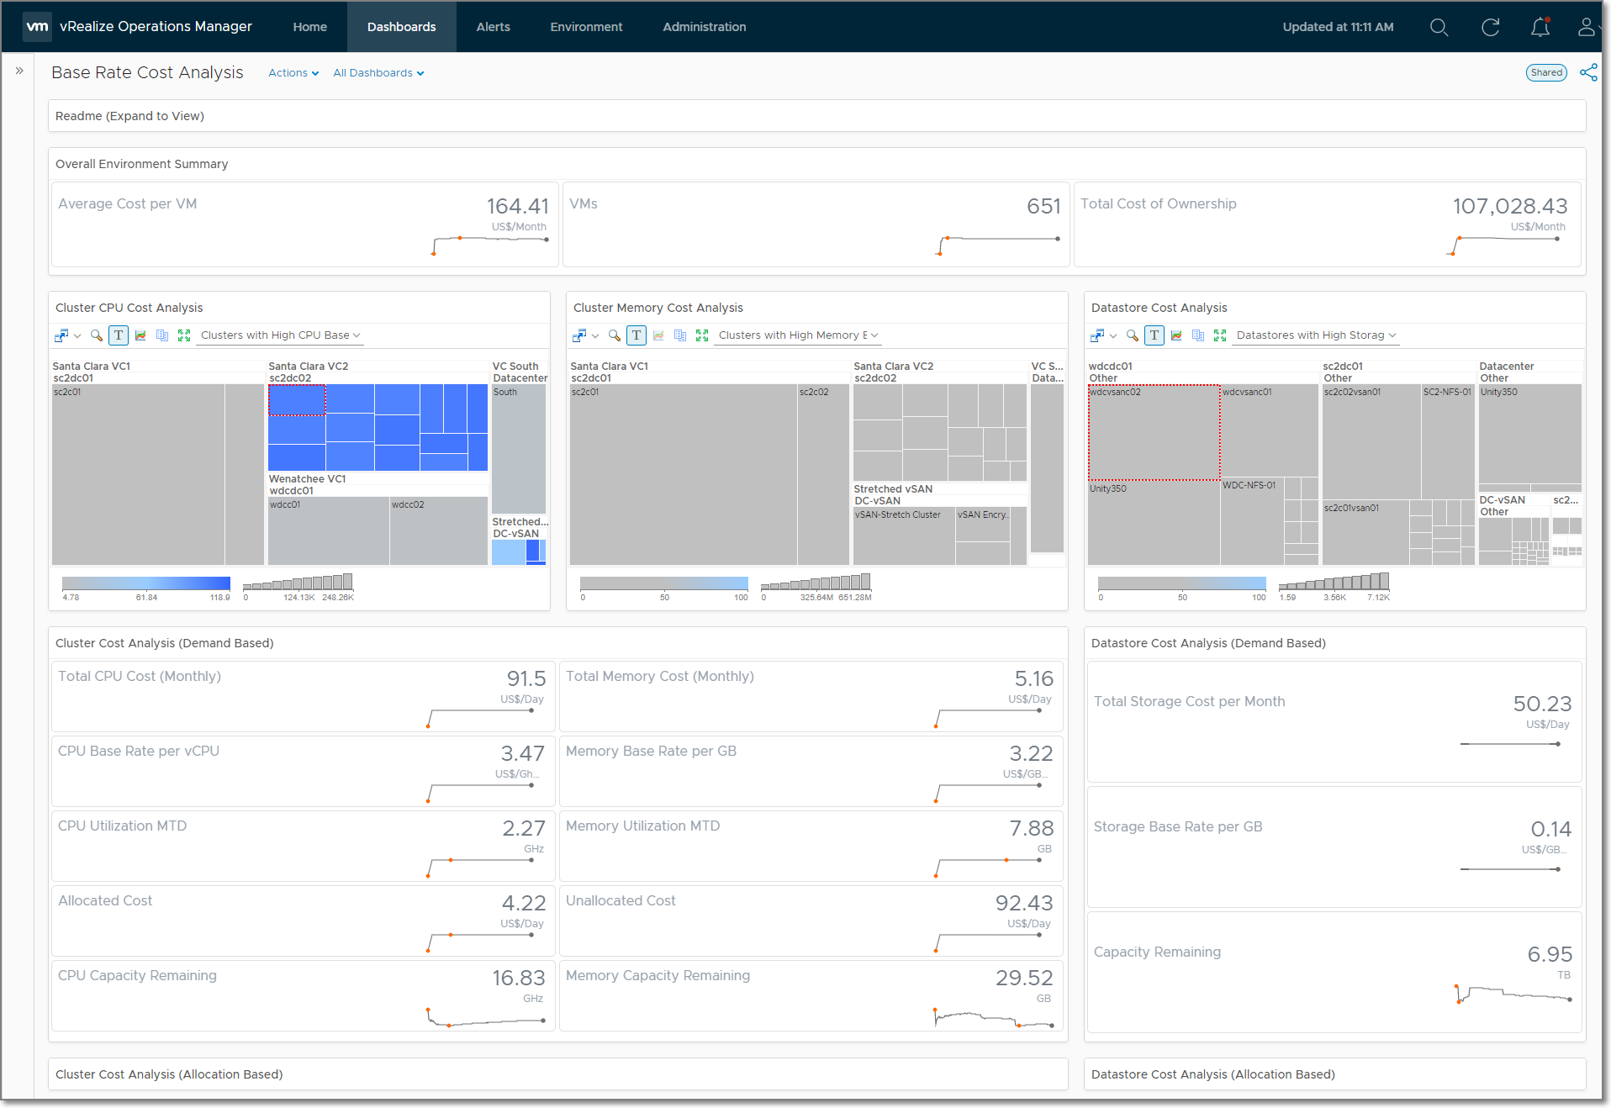1611x1108 pixels.
Task: Click the Shared badge
Action: (1546, 72)
